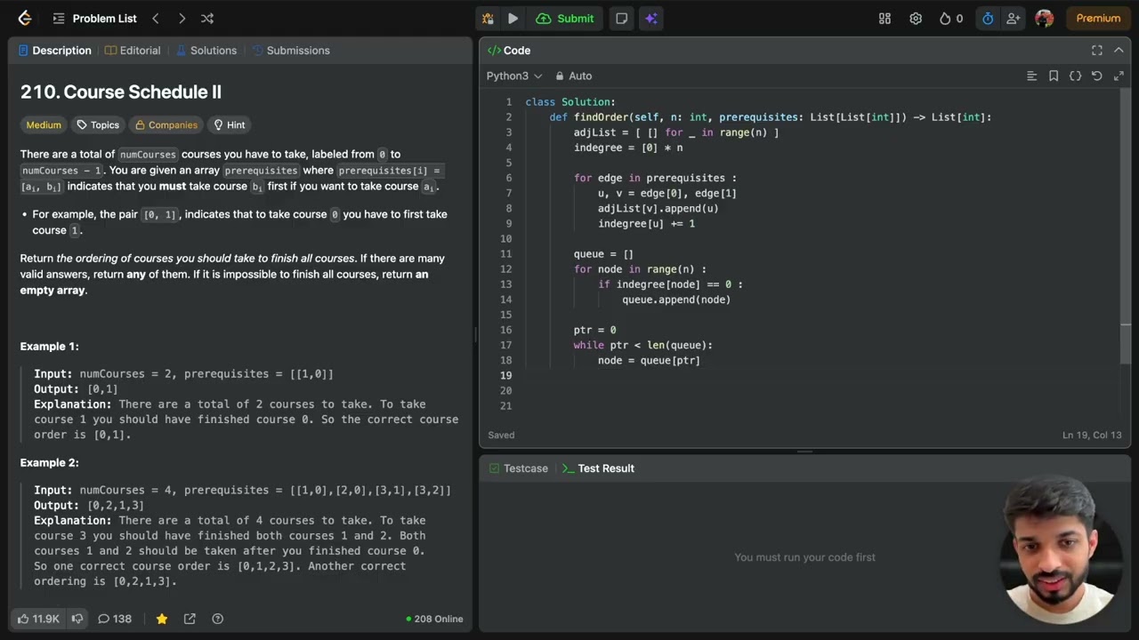Screen dimensions: 1139x640
Task: Like the problem 11.9K thumbs up
Action: (38, 619)
